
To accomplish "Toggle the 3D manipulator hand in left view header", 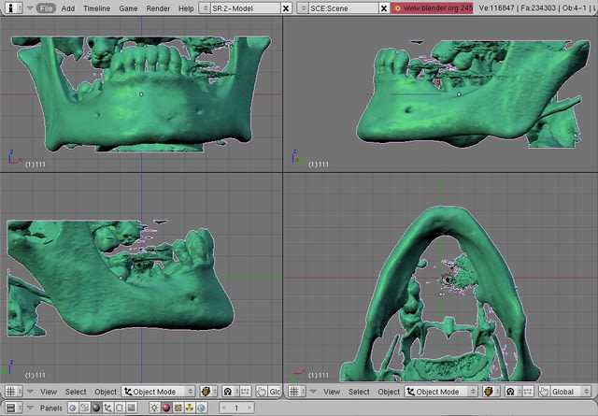I will (261, 392).
